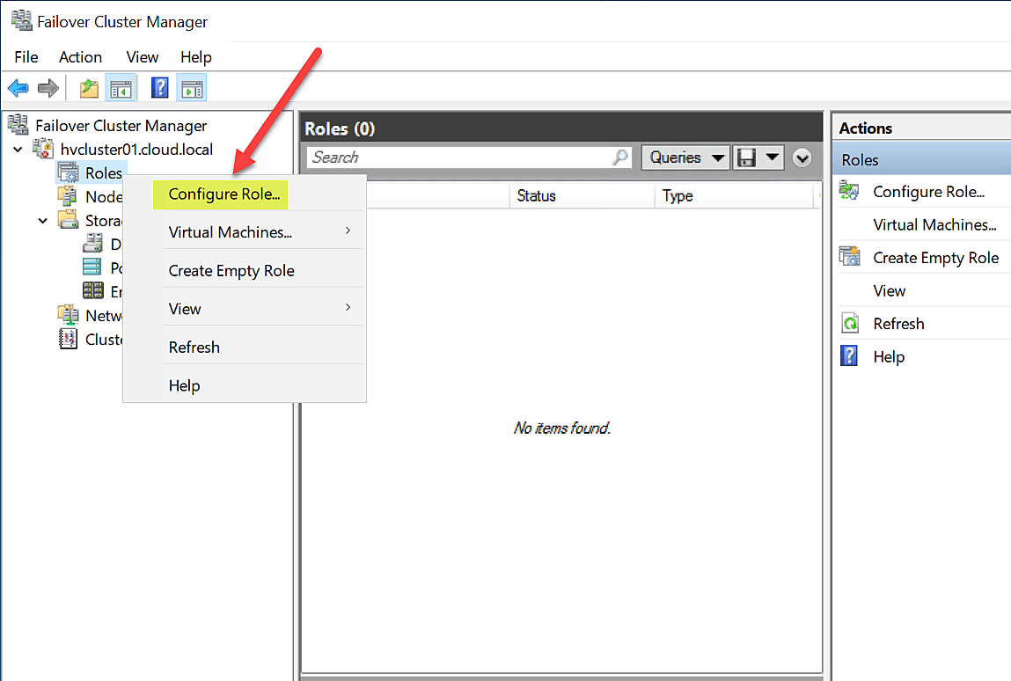Click Virtual Machines... in the Actions pane
1011x681 pixels.
(934, 224)
